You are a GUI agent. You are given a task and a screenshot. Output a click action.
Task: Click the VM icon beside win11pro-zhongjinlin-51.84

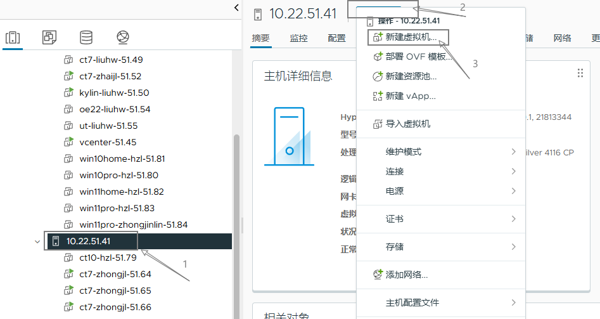(x=68, y=225)
